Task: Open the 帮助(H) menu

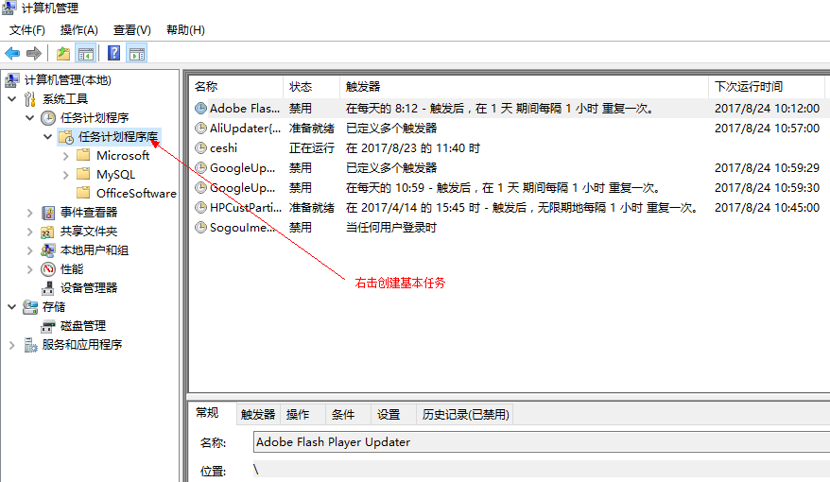Action: (x=185, y=30)
